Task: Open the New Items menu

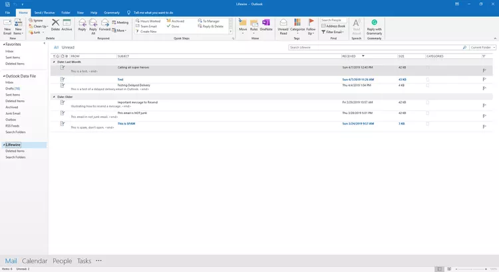Action: tap(18, 27)
